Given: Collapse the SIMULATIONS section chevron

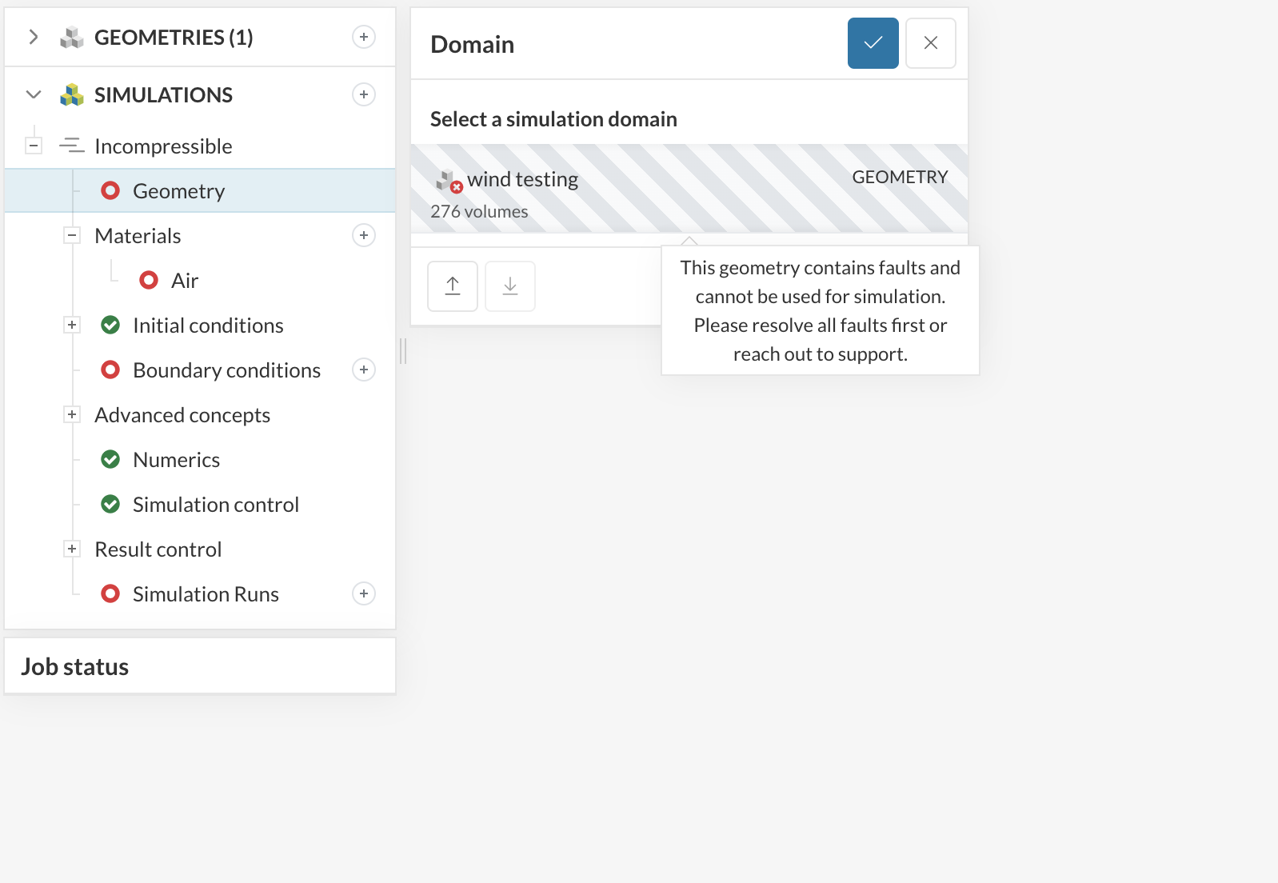Looking at the screenshot, I should tap(34, 94).
